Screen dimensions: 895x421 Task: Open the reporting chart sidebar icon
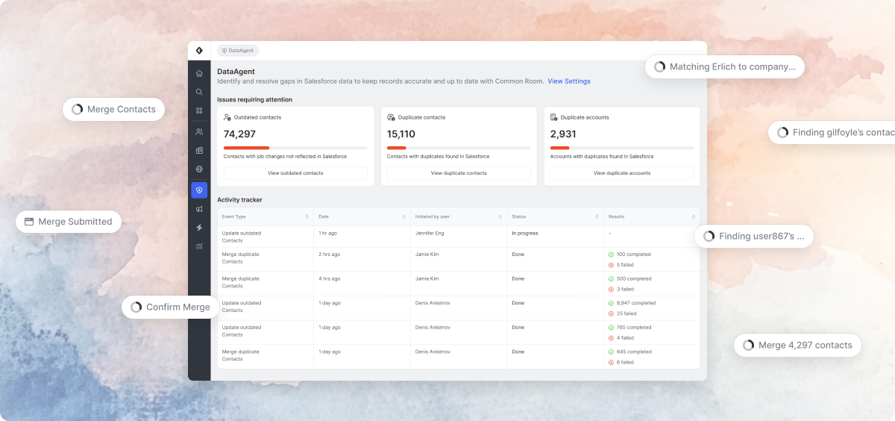[x=199, y=246]
